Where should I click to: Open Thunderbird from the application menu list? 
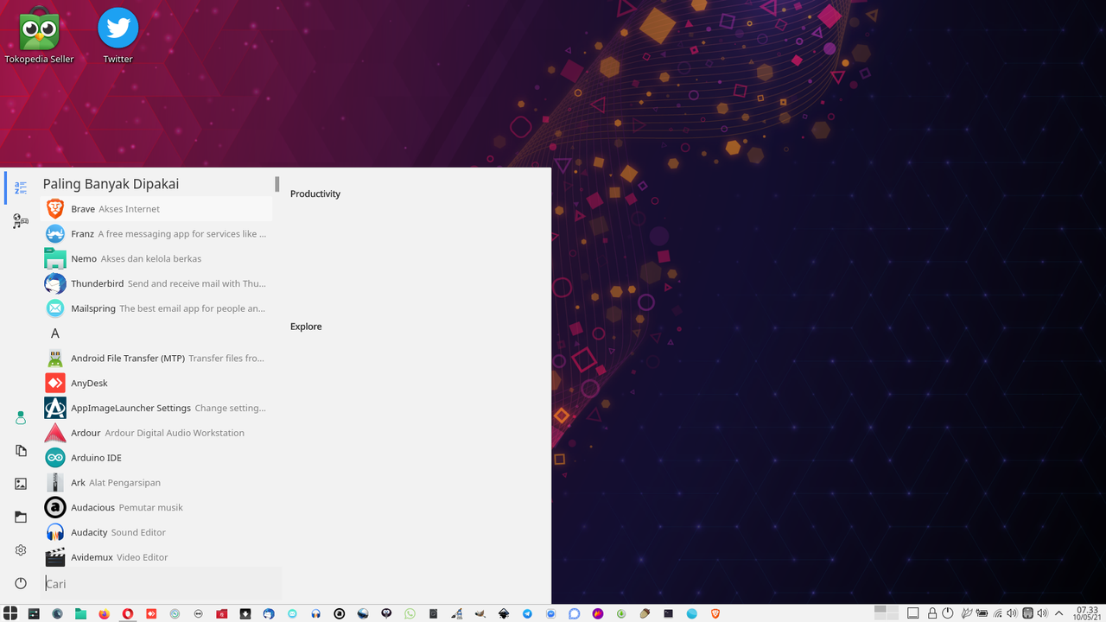pos(156,283)
